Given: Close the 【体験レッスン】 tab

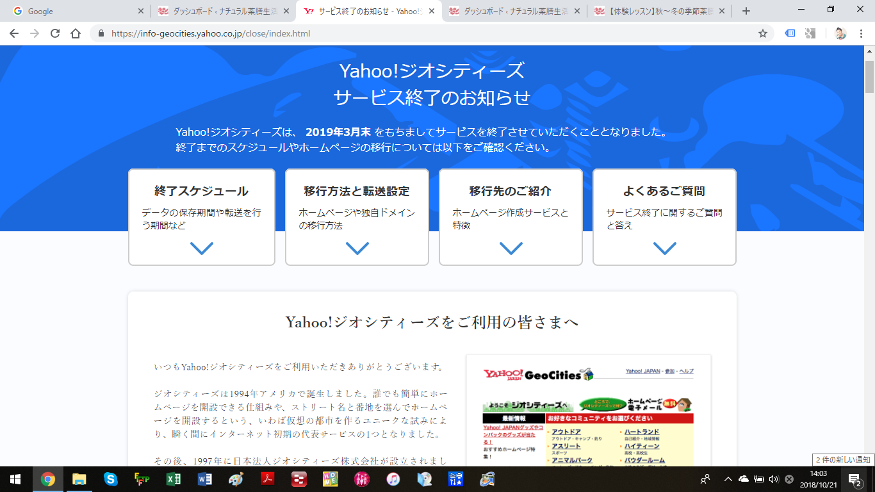Looking at the screenshot, I should 723,11.
